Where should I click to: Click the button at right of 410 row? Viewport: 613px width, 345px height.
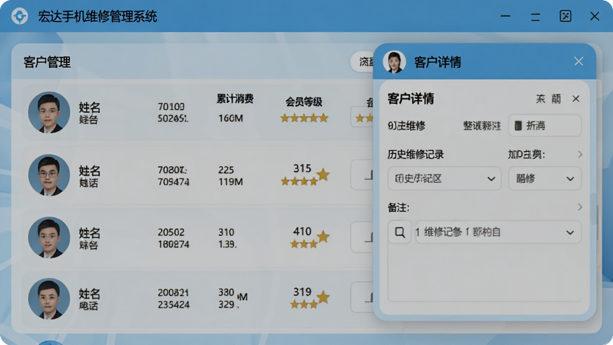[x=362, y=237]
